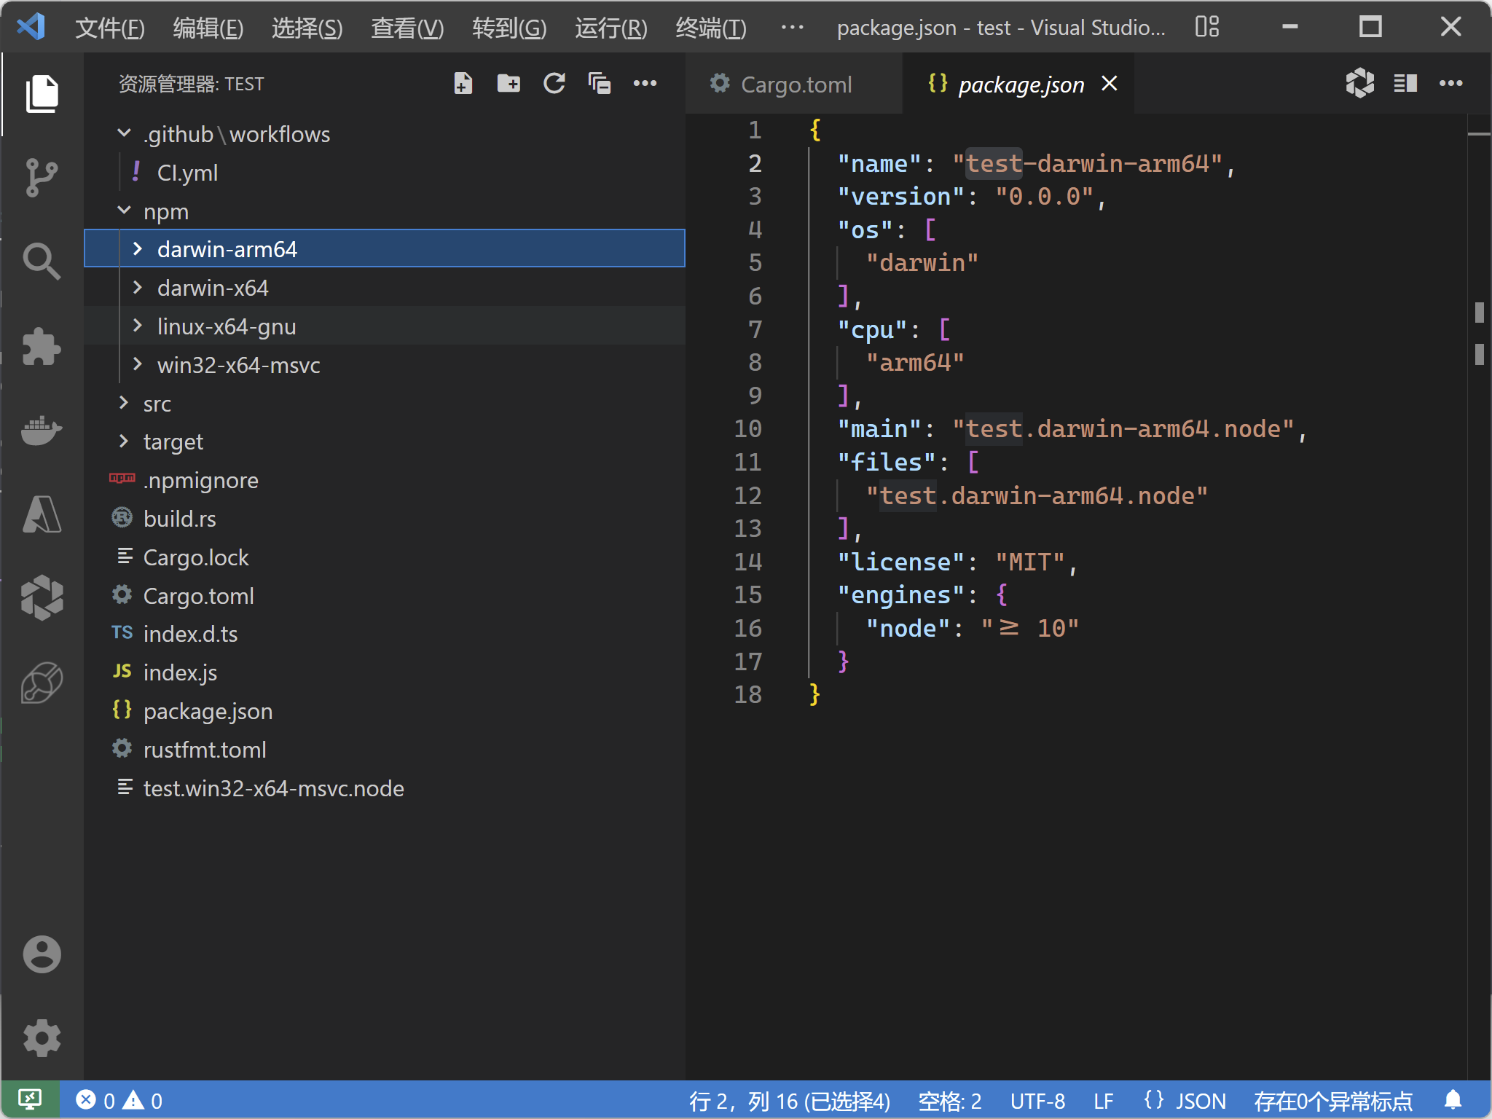Click the New Folder icon in explorer
Image resolution: width=1492 pixels, height=1119 pixels.
click(509, 84)
